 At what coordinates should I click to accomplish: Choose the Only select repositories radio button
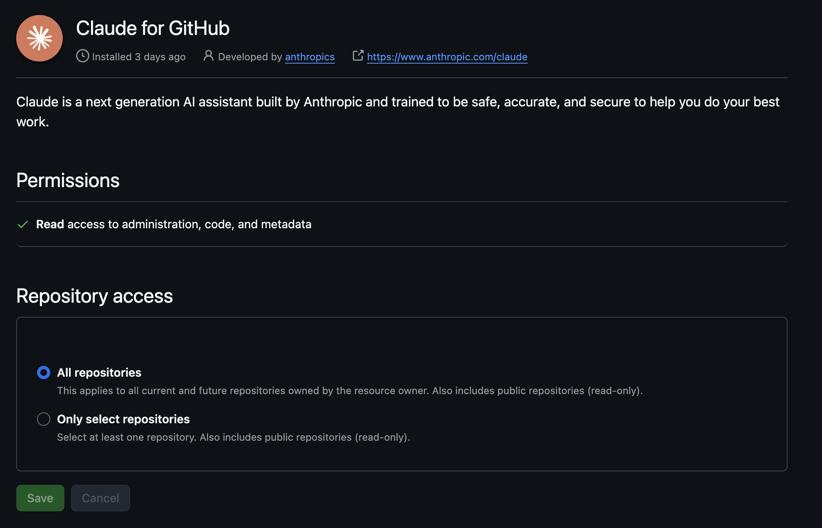click(x=44, y=419)
